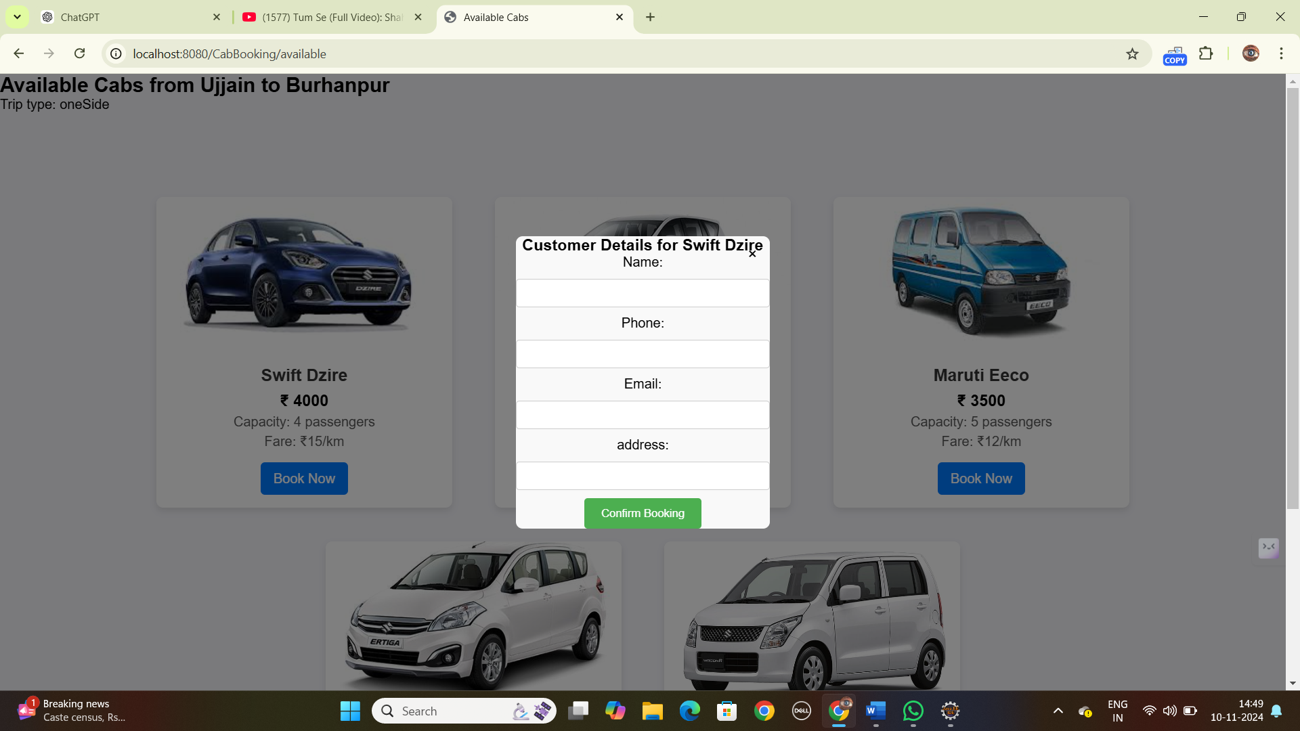Bookmark page with star icon
Image resolution: width=1300 pixels, height=731 pixels.
tap(1132, 54)
